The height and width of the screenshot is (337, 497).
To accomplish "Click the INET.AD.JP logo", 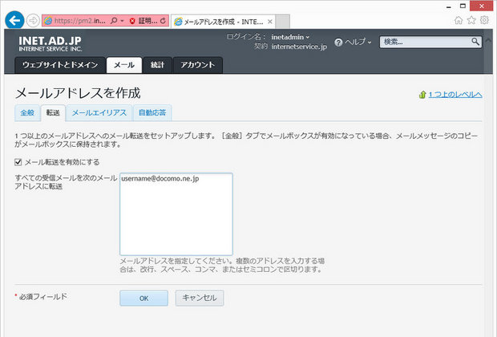I will (55, 43).
